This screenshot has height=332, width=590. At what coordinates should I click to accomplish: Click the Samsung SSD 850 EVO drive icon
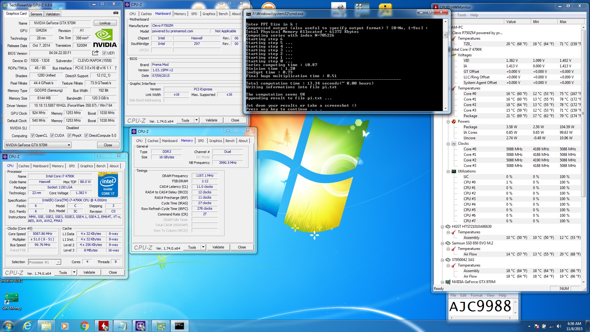click(448, 243)
